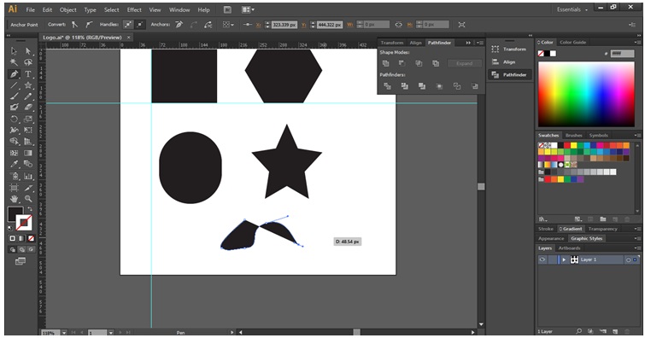Open Swatch Libraries menu icon
This screenshot has width=645, height=338.
click(x=543, y=219)
